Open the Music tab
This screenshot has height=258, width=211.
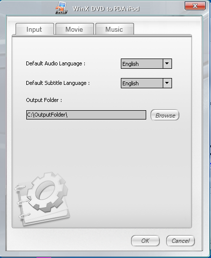coord(115,29)
